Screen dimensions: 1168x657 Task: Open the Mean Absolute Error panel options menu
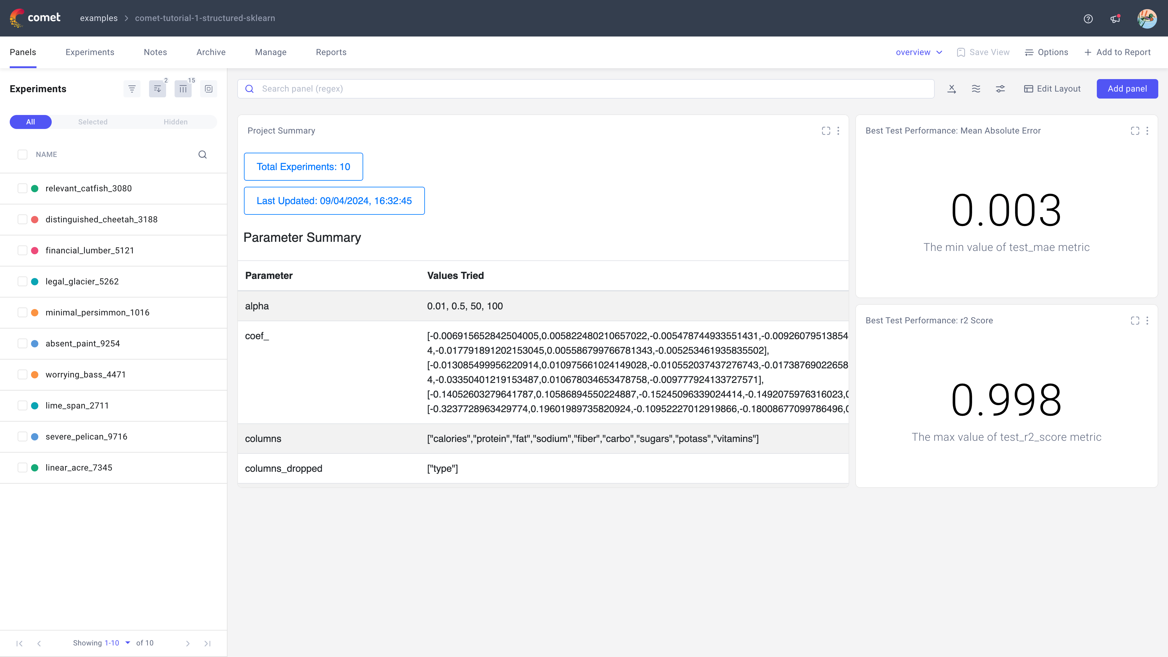1148,130
